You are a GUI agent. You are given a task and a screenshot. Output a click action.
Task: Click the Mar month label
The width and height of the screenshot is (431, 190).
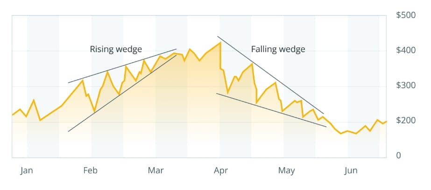pos(155,171)
